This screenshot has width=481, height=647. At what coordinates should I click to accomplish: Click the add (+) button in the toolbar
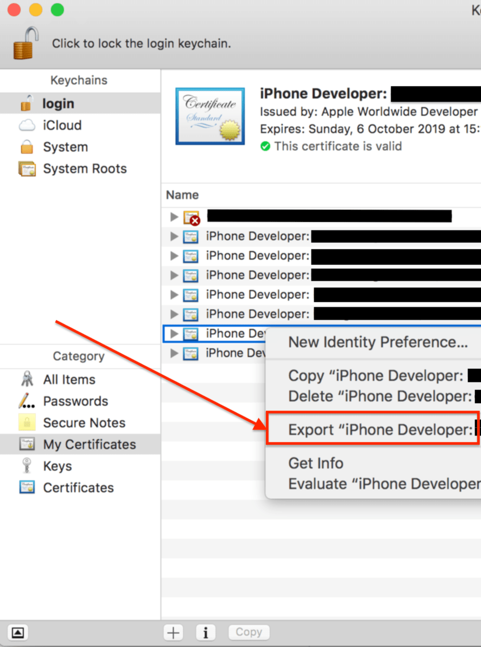tap(173, 632)
